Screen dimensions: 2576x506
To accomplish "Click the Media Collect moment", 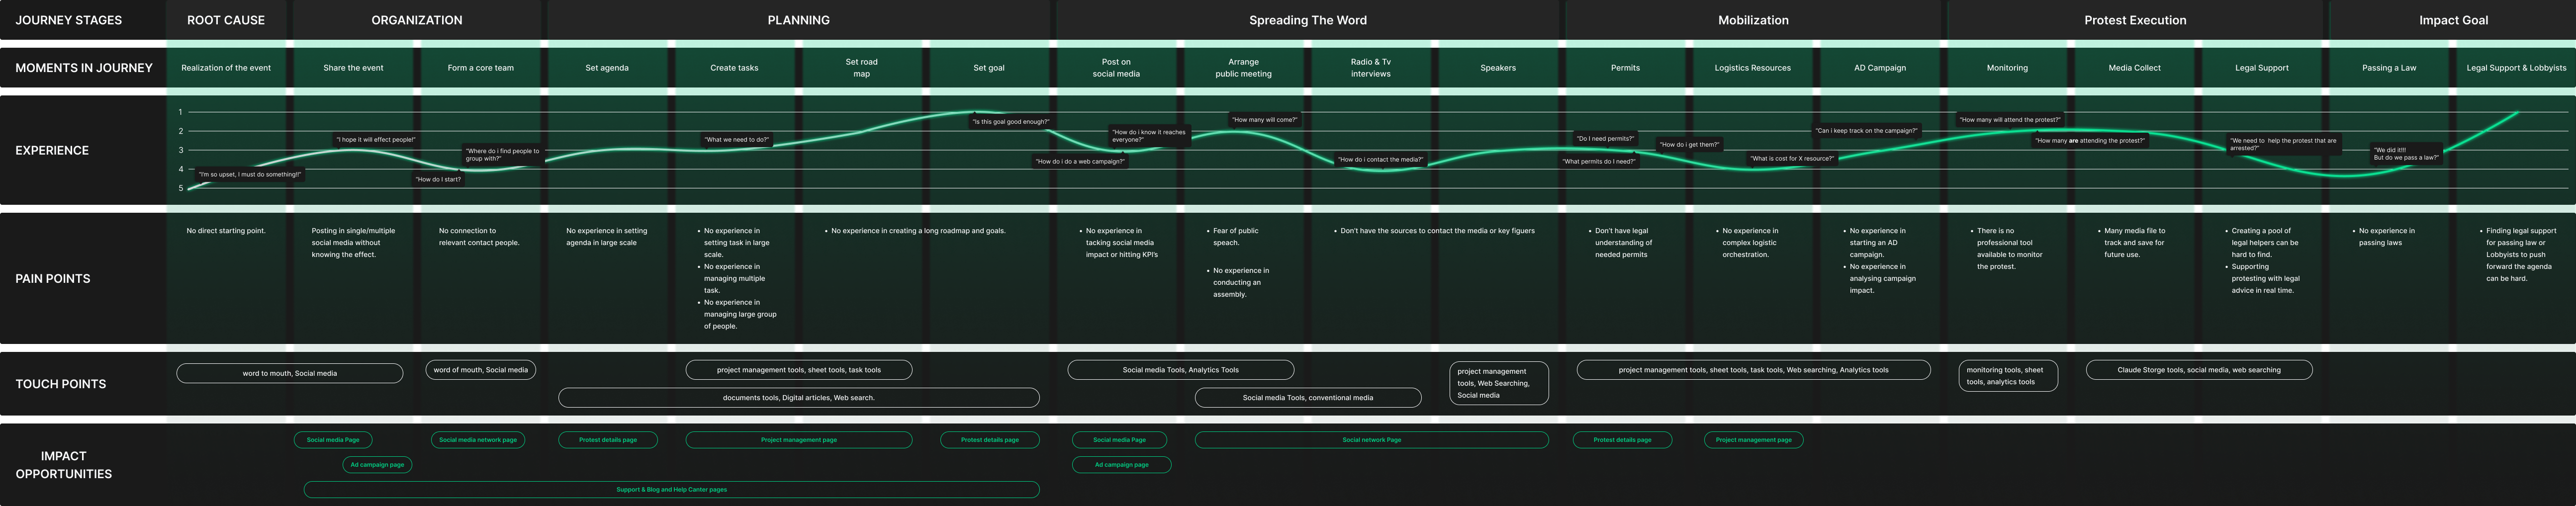I will coord(2134,68).
